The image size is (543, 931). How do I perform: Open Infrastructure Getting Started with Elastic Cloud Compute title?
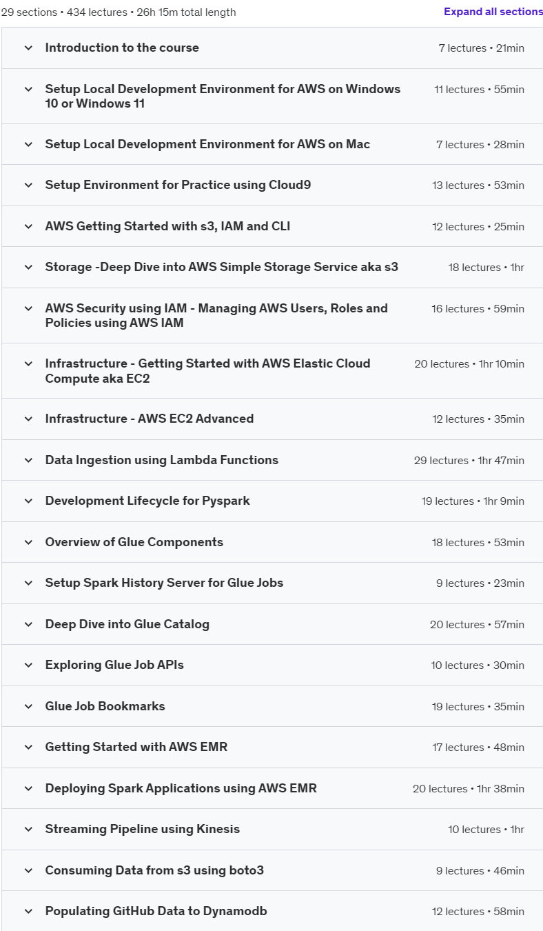pyautogui.click(x=207, y=370)
